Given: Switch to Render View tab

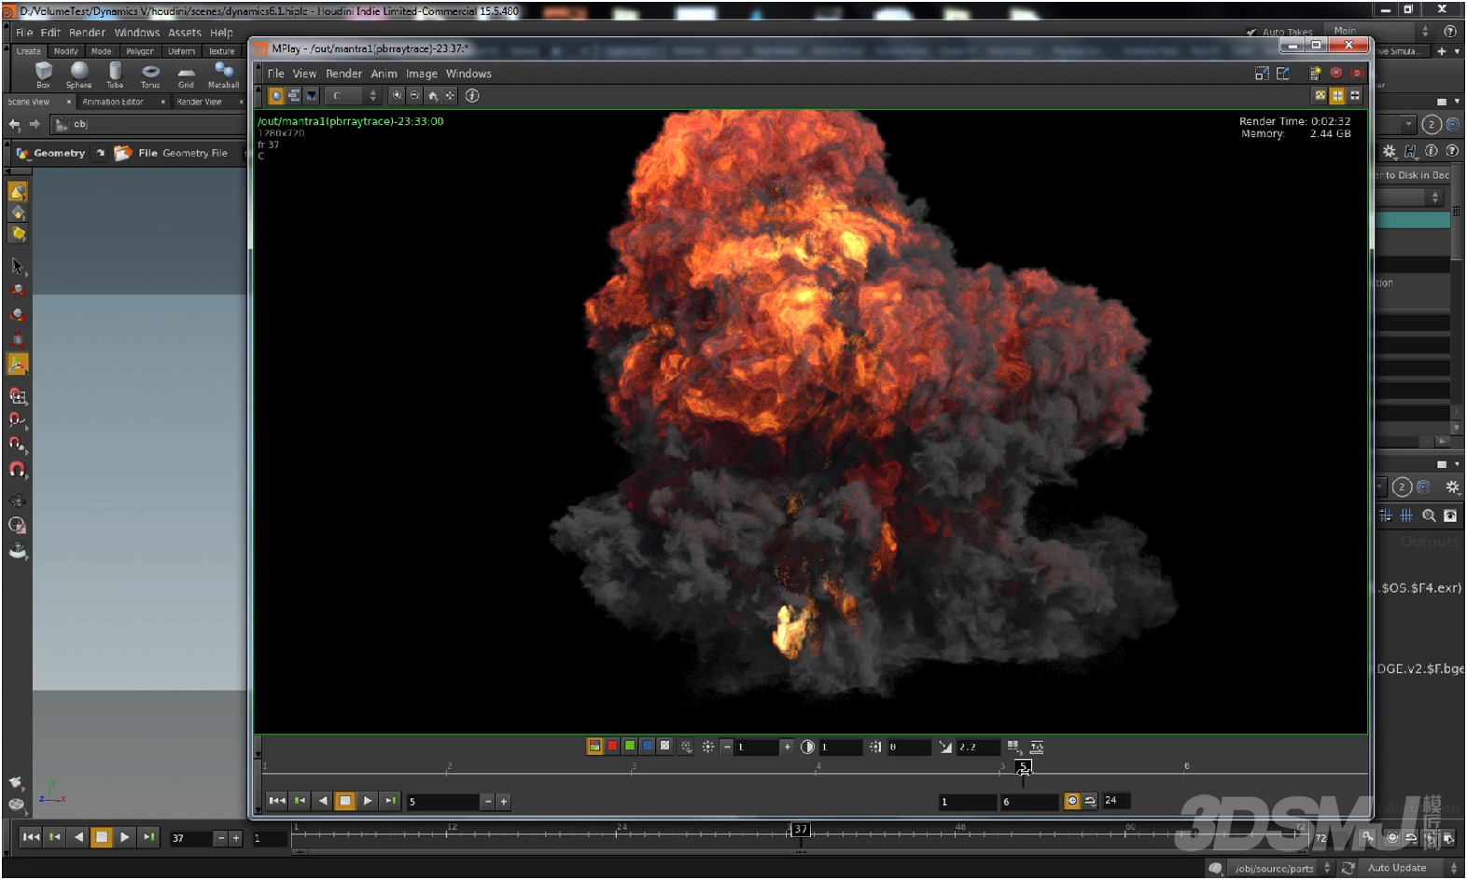Looking at the screenshot, I should (199, 102).
